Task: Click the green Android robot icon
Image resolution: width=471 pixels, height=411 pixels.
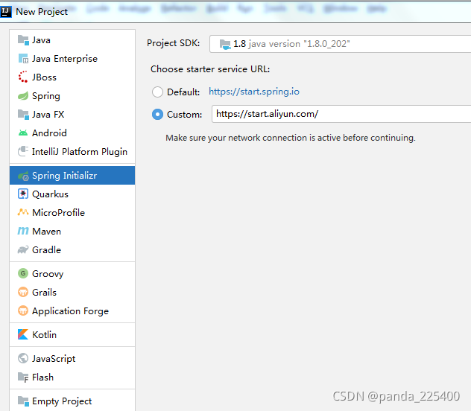Action: click(x=23, y=133)
